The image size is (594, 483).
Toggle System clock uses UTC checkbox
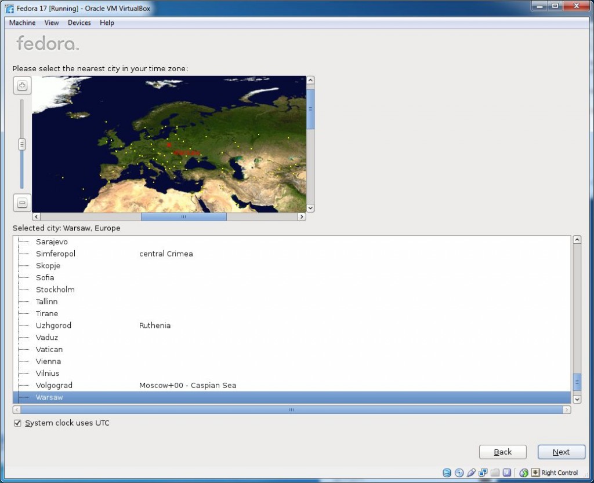[17, 423]
